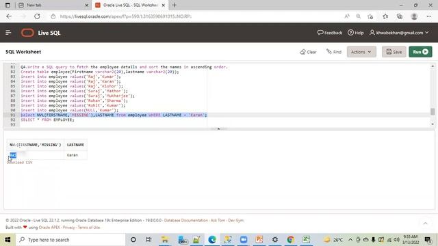The height and width of the screenshot is (246, 438).
Task: Open File Explorer from the taskbar
Action: click(x=165, y=240)
